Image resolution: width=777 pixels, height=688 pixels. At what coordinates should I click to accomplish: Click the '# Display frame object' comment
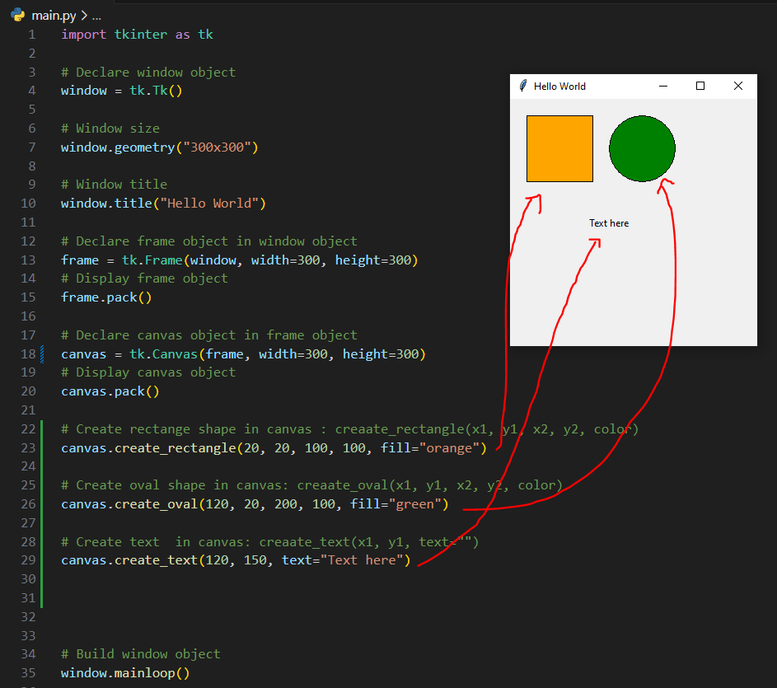pos(144,278)
